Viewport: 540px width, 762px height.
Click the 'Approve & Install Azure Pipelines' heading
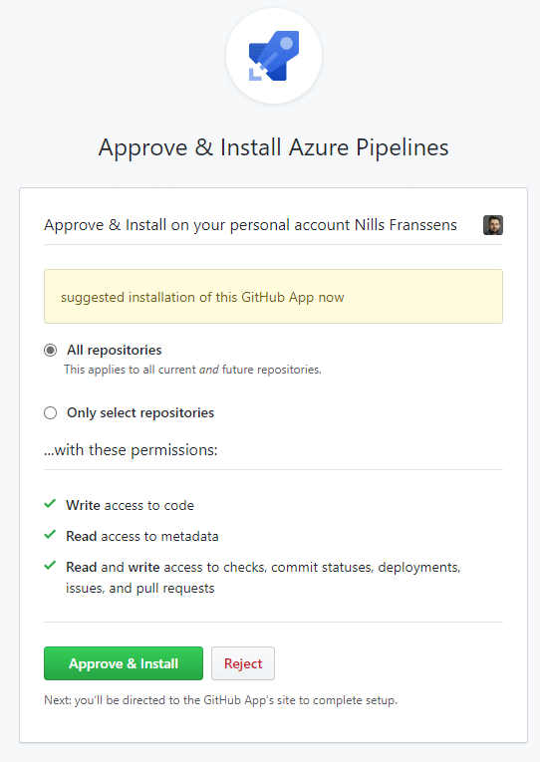point(274,147)
